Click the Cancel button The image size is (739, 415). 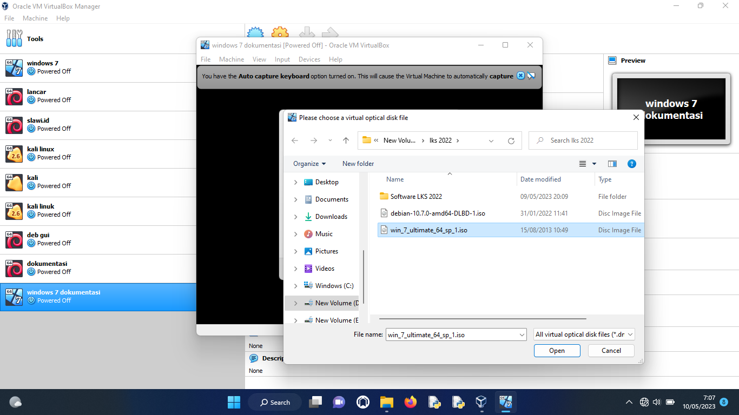pyautogui.click(x=611, y=351)
